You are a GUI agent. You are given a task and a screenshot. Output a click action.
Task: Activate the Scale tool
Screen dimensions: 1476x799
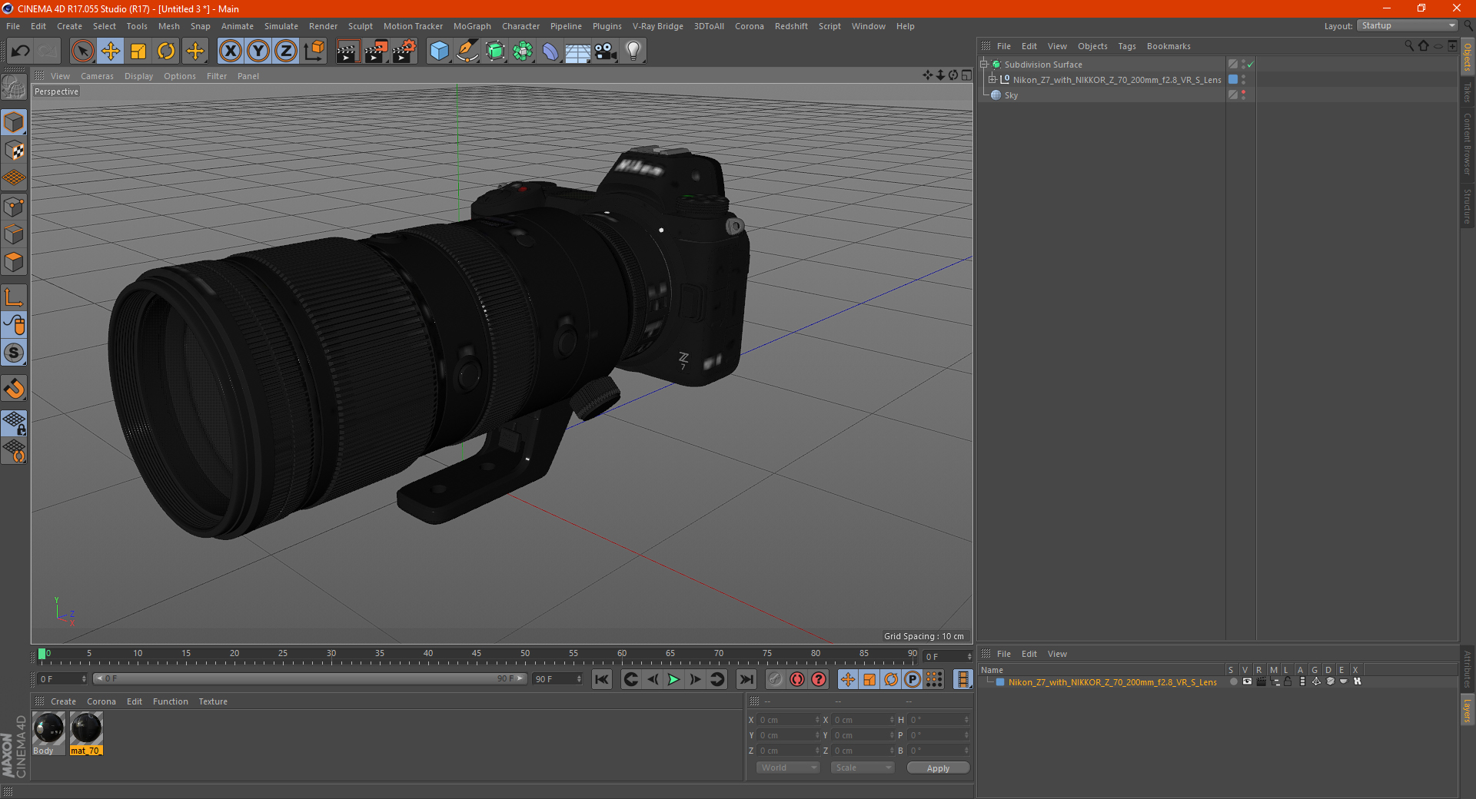tap(138, 51)
